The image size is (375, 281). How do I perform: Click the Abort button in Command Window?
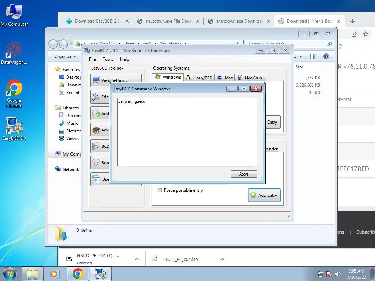coord(244,174)
